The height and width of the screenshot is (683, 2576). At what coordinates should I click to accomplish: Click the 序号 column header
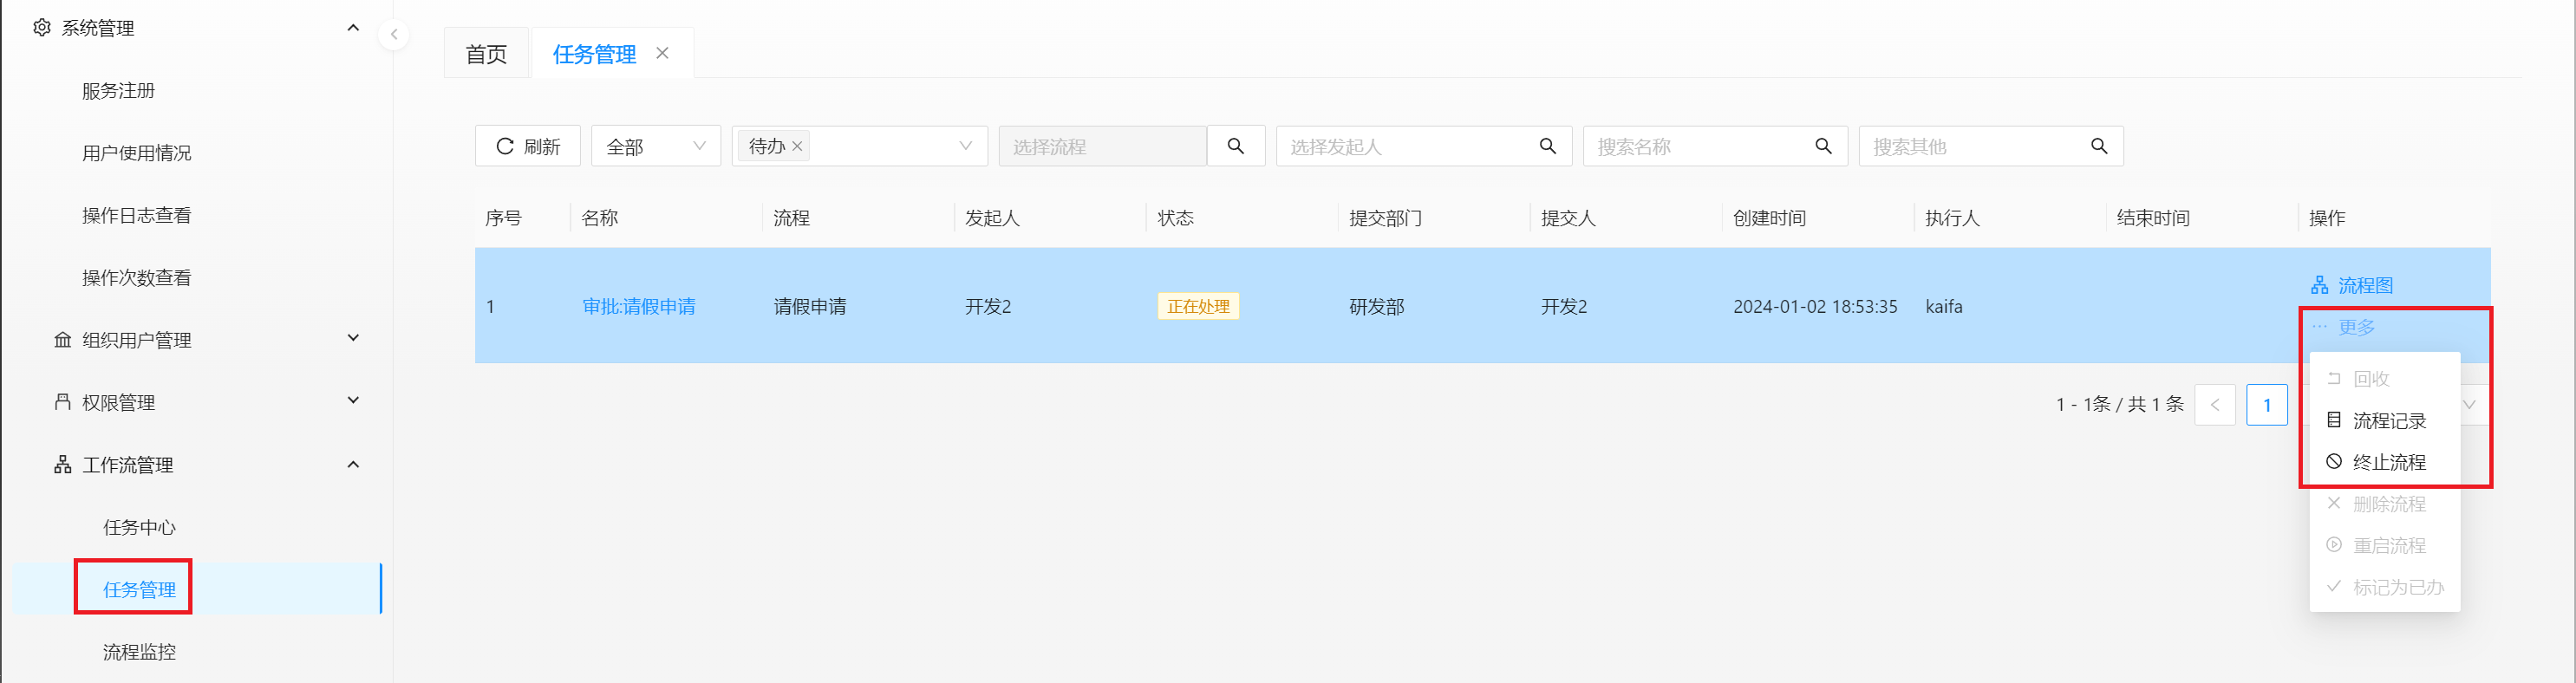click(x=503, y=218)
